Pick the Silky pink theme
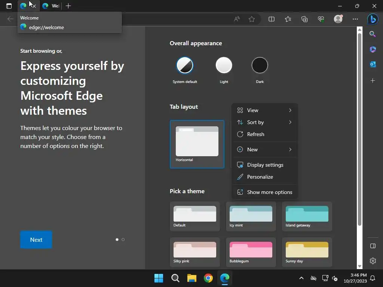 click(x=194, y=252)
